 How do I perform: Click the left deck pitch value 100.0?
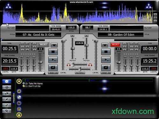click(x=71, y=28)
